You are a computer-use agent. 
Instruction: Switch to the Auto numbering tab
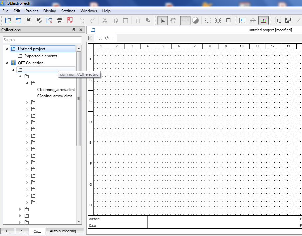pyautogui.click(x=65, y=231)
